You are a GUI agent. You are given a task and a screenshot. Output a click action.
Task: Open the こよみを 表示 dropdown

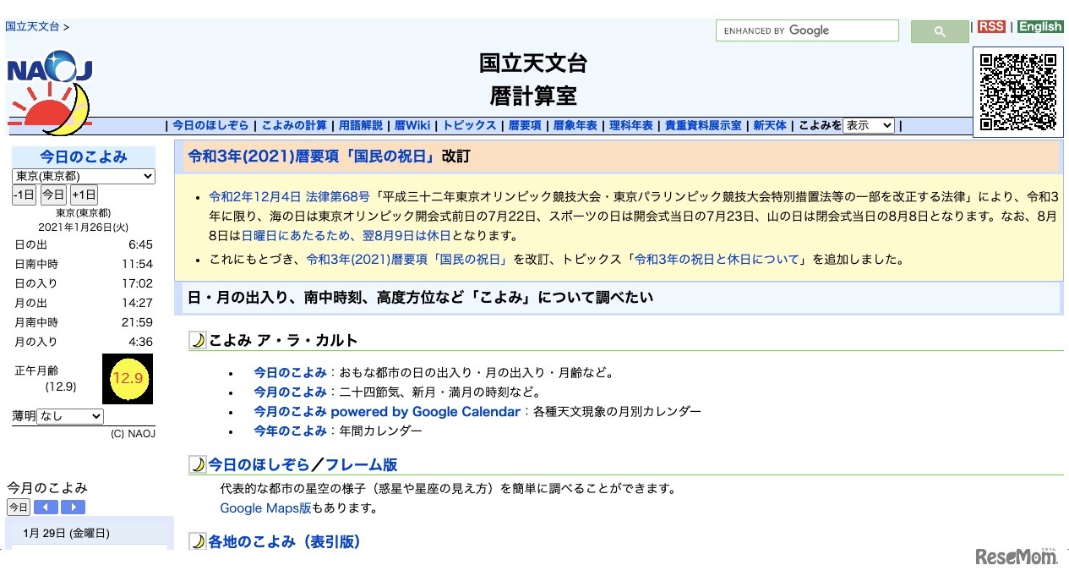[869, 125]
